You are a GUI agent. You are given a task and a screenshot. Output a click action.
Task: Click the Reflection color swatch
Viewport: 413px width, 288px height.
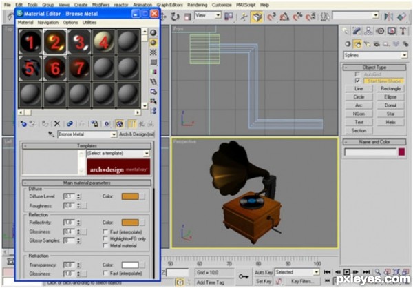coord(130,223)
